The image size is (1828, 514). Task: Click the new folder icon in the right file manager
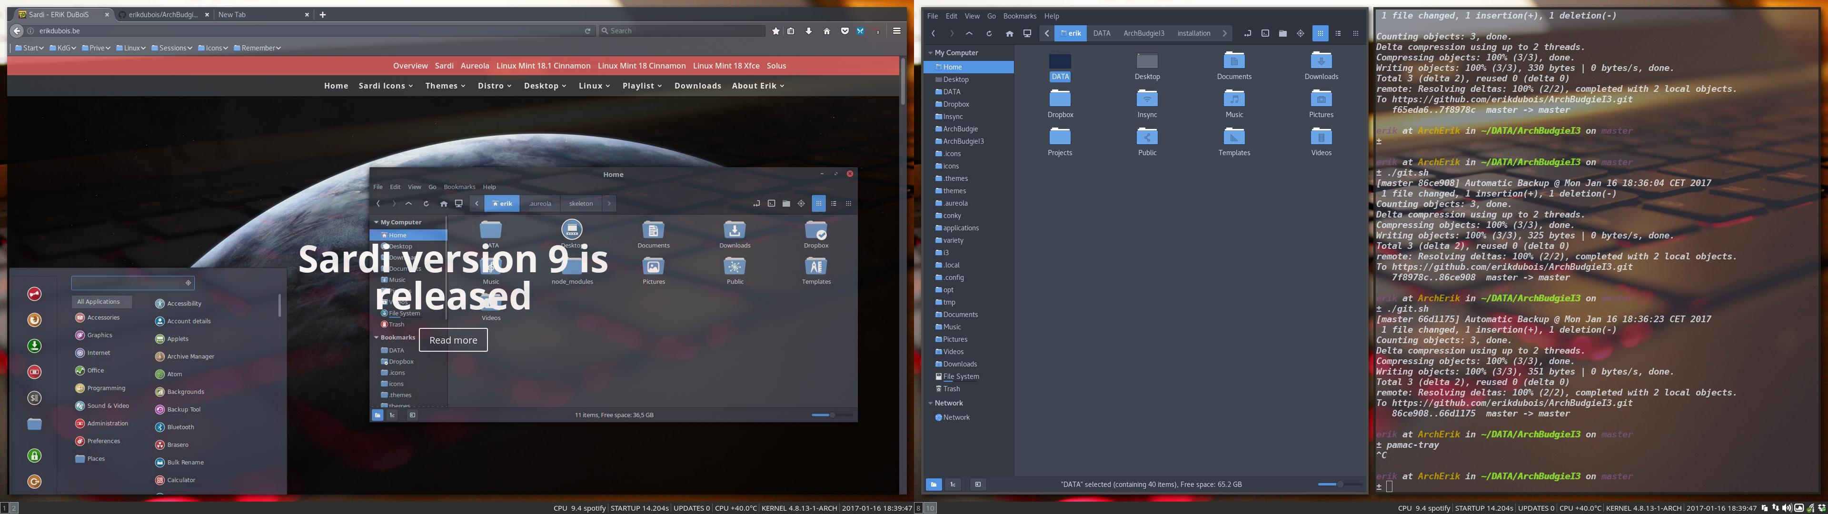(1283, 33)
